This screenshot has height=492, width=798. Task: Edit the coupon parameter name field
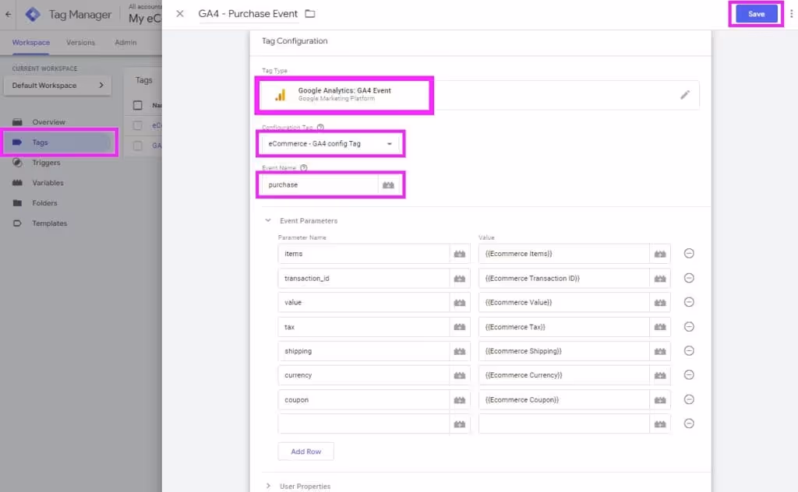[363, 400]
